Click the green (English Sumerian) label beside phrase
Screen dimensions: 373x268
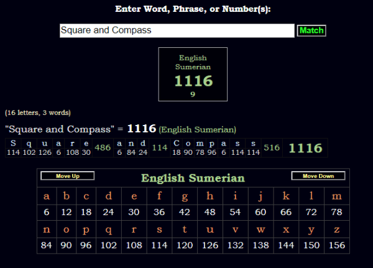pyautogui.click(x=197, y=130)
